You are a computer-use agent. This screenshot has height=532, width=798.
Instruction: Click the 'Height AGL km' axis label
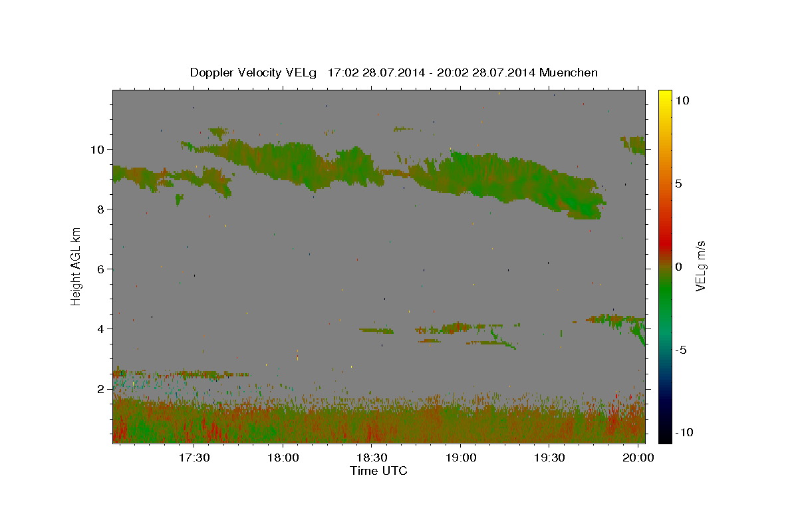click(76, 266)
